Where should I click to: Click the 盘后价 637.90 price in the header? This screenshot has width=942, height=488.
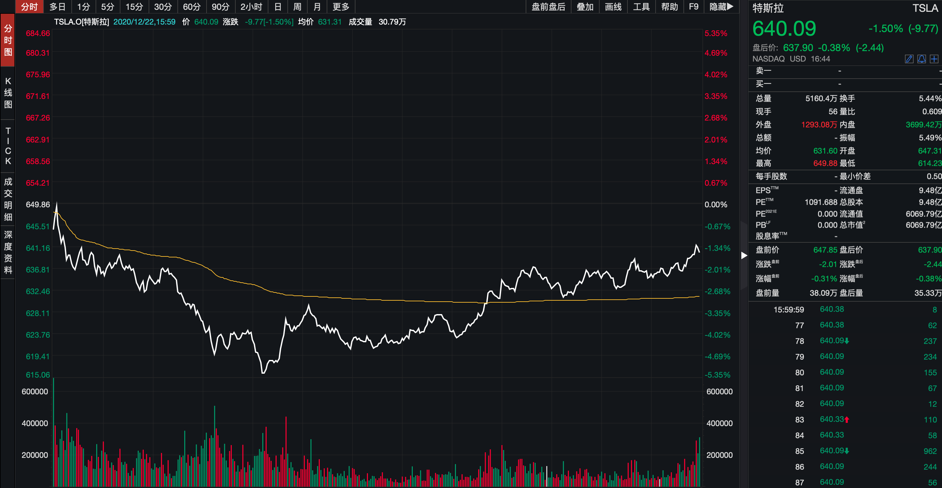click(x=798, y=48)
